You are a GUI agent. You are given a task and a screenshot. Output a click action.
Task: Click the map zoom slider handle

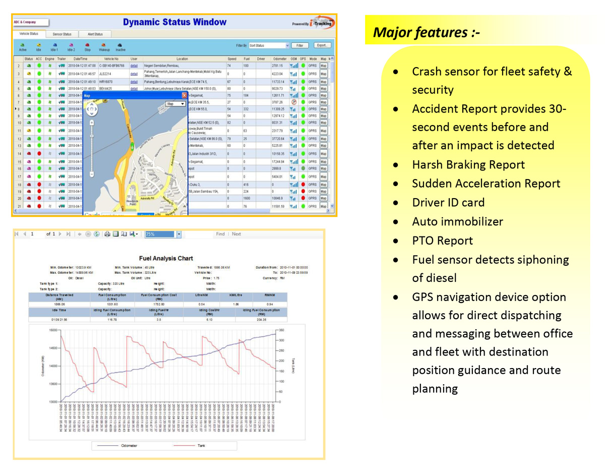pyautogui.click(x=92, y=136)
